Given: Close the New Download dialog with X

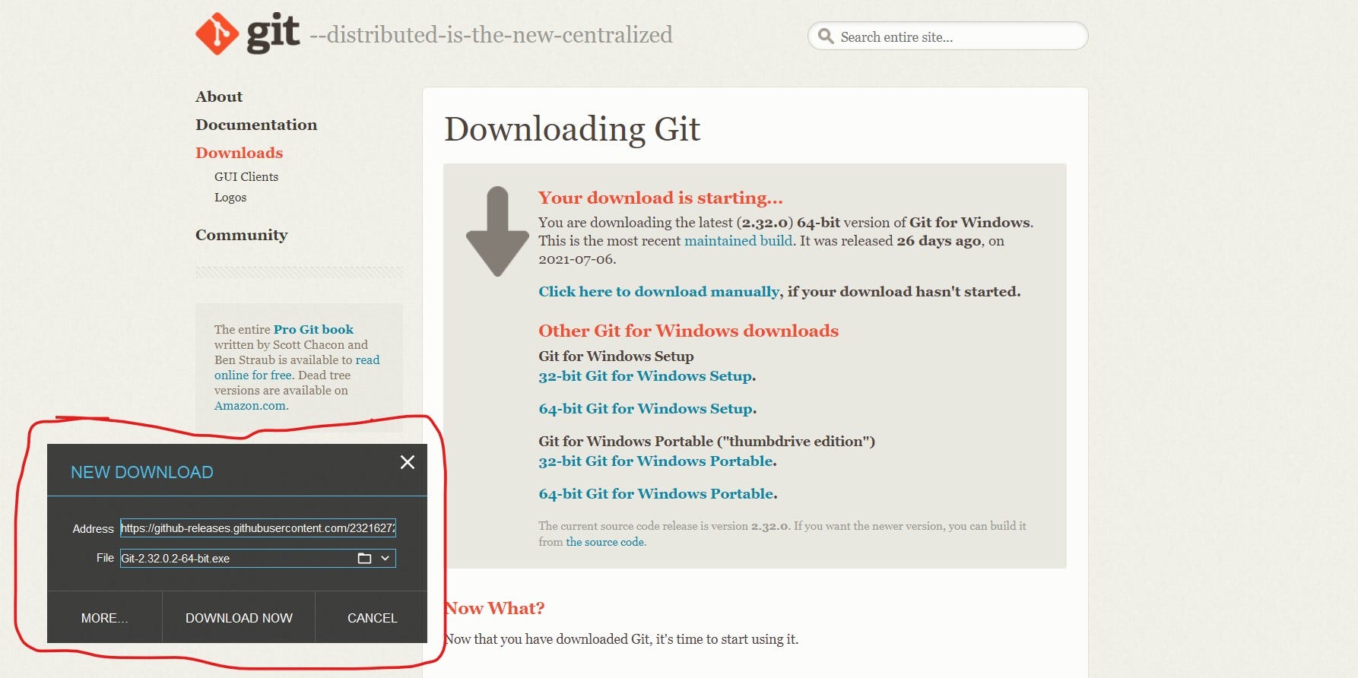Looking at the screenshot, I should (408, 462).
